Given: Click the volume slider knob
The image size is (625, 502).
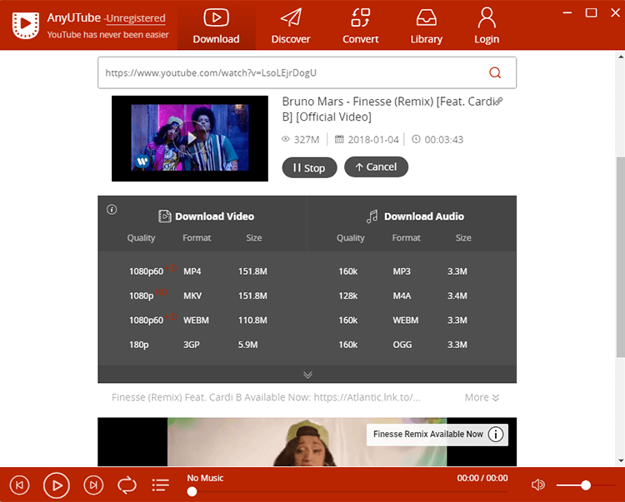Looking at the screenshot, I should [x=586, y=485].
